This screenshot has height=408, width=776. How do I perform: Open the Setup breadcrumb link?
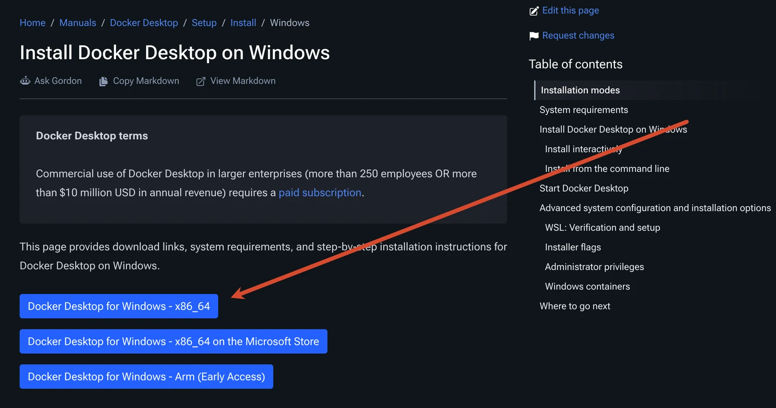204,23
